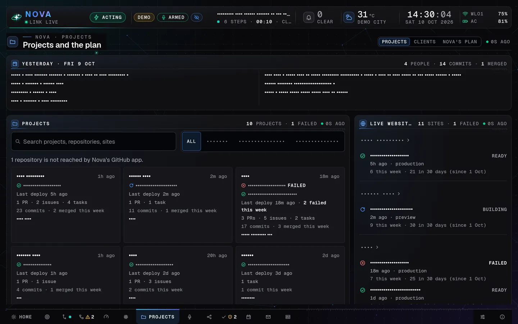Click the YESTERDAY calendar icon
Viewport: 518px width, 324px height.
tap(15, 64)
